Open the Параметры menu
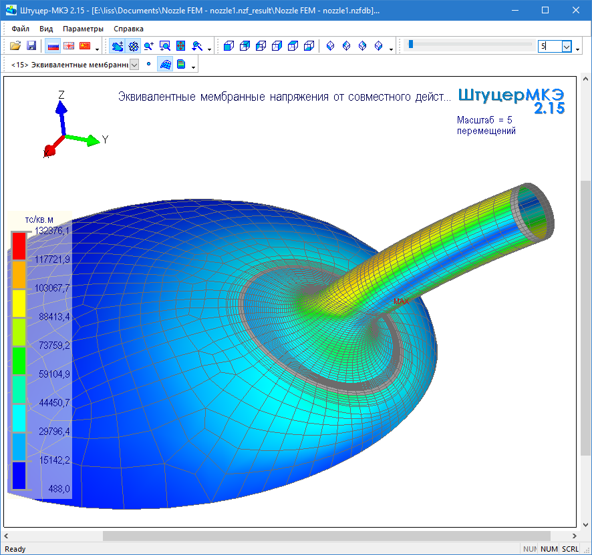The height and width of the screenshot is (555, 592). point(83,29)
